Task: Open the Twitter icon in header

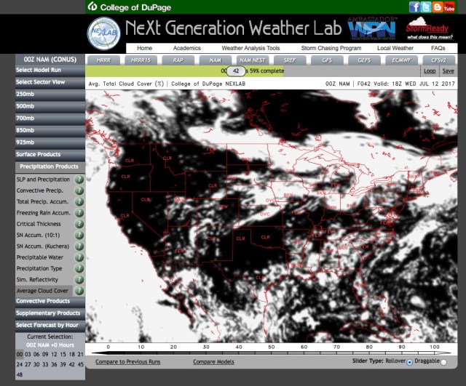Action: click(x=426, y=7)
